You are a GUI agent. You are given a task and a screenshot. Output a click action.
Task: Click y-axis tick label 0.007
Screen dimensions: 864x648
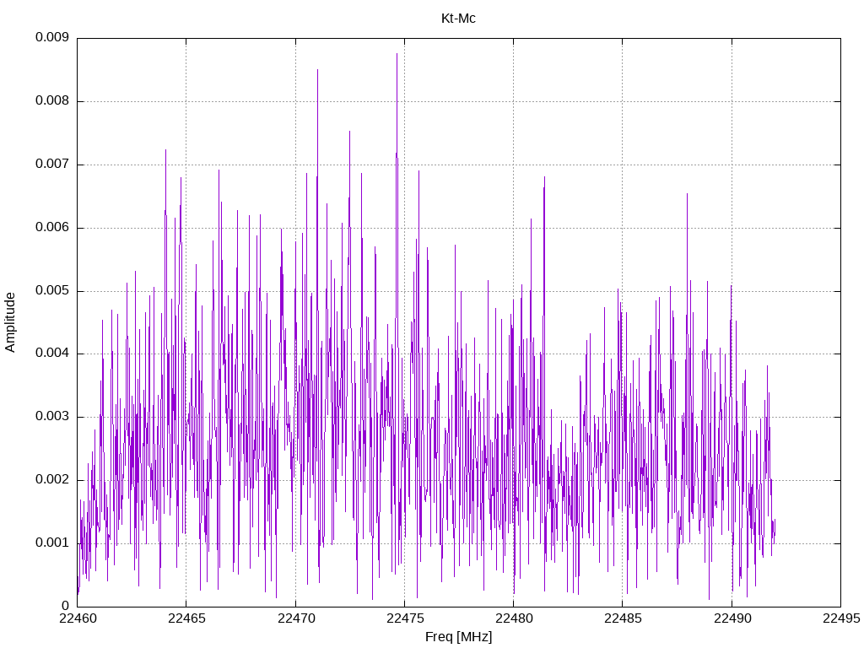(52, 165)
